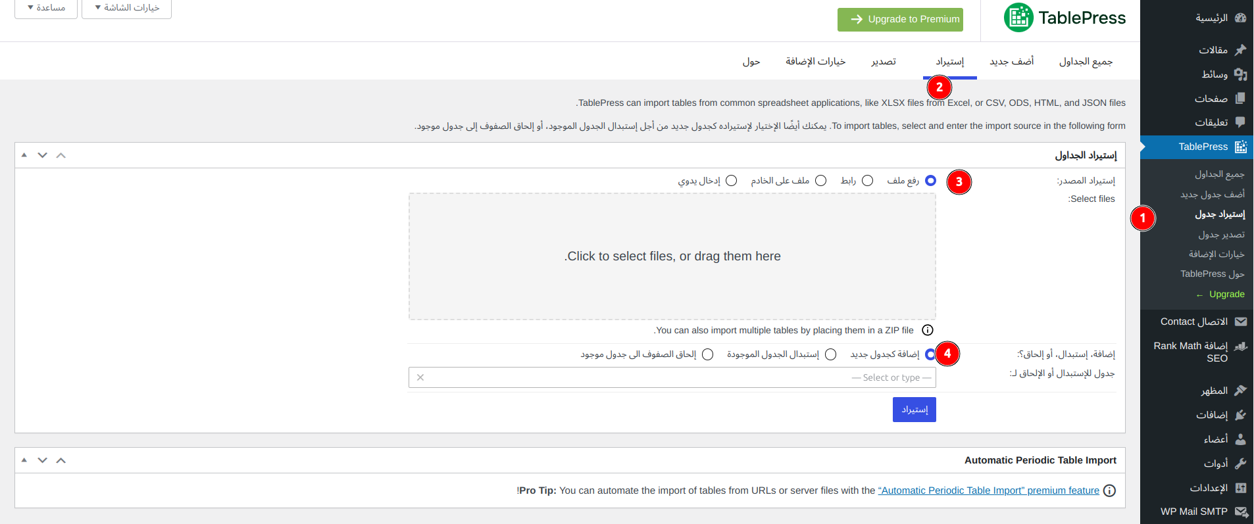The image size is (1254, 524).
Task: Expand the مساعدة help dropdown
Action: pos(46,8)
